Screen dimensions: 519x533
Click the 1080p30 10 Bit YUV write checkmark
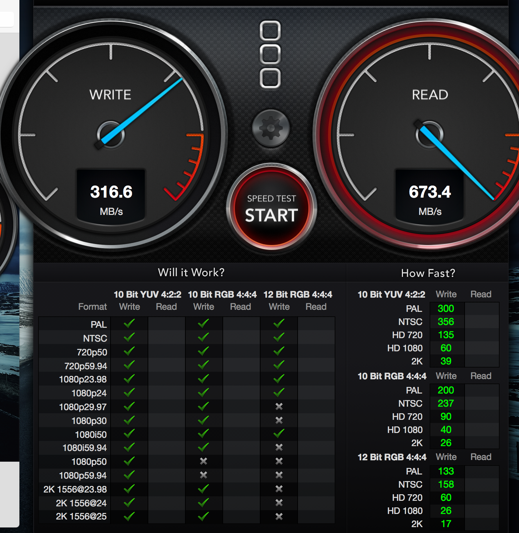click(x=129, y=420)
